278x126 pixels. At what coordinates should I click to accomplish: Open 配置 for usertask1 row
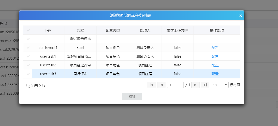(x=215, y=56)
